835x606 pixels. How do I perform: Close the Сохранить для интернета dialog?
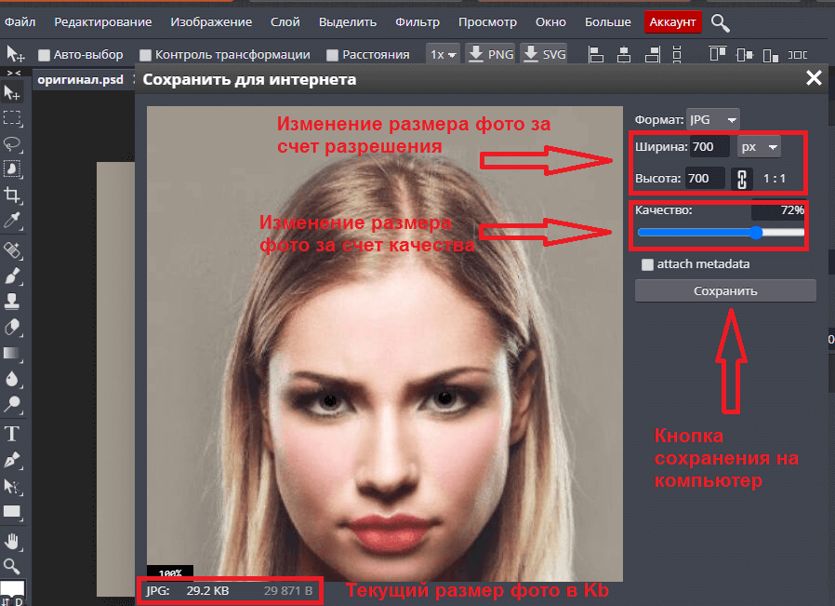coord(814,78)
